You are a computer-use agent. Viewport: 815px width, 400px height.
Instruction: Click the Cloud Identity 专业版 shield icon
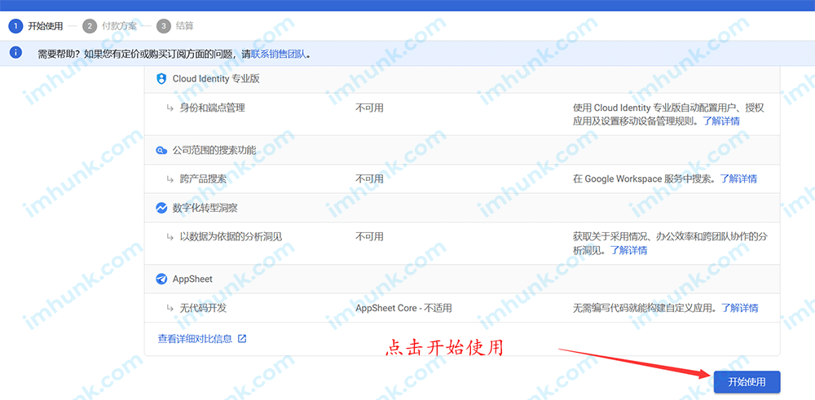point(161,79)
